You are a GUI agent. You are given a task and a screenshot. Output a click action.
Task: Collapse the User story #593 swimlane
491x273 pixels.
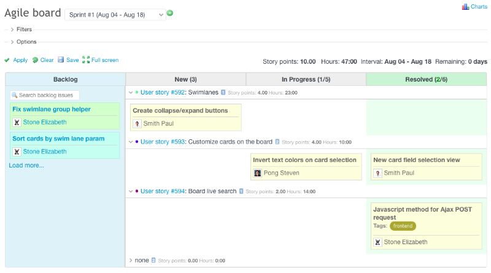[x=130, y=142]
